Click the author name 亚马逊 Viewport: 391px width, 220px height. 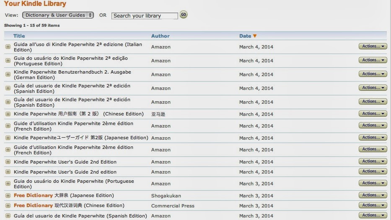point(158,114)
